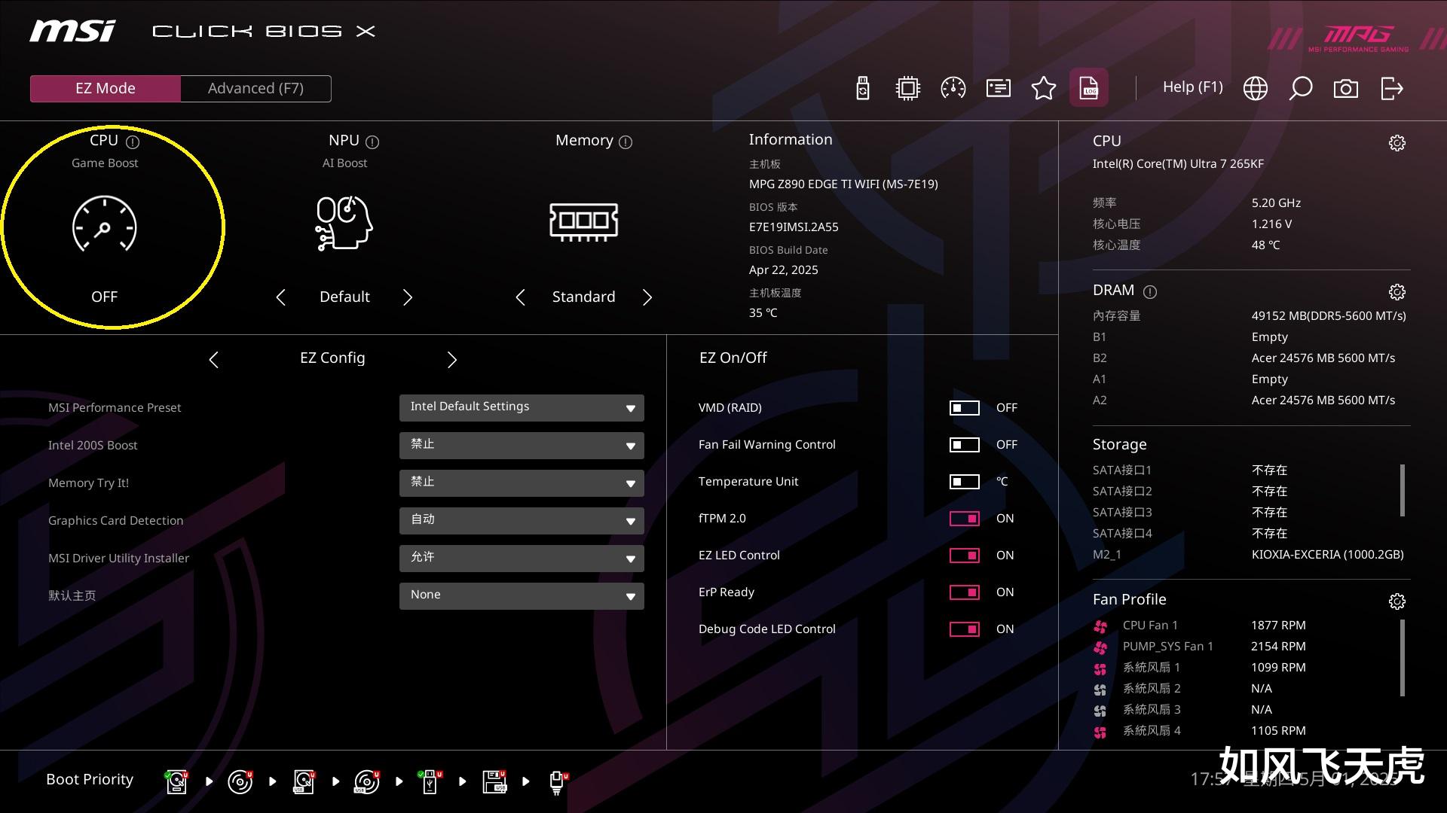Open Fan Profile gear settings

click(x=1397, y=601)
